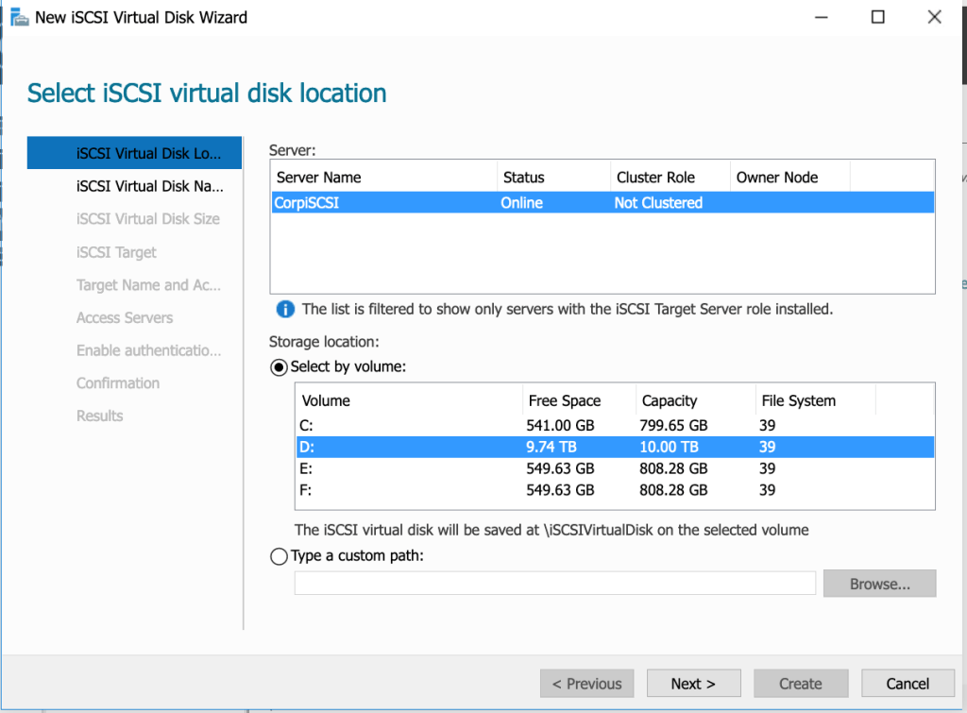Choose the 'Type a custom path' radio option

[280, 556]
